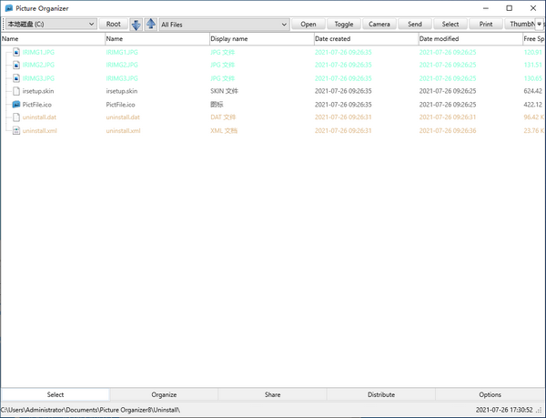Image resolution: width=546 pixels, height=418 pixels.
Task: Switch to the Organize tab
Action: point(164,394)
